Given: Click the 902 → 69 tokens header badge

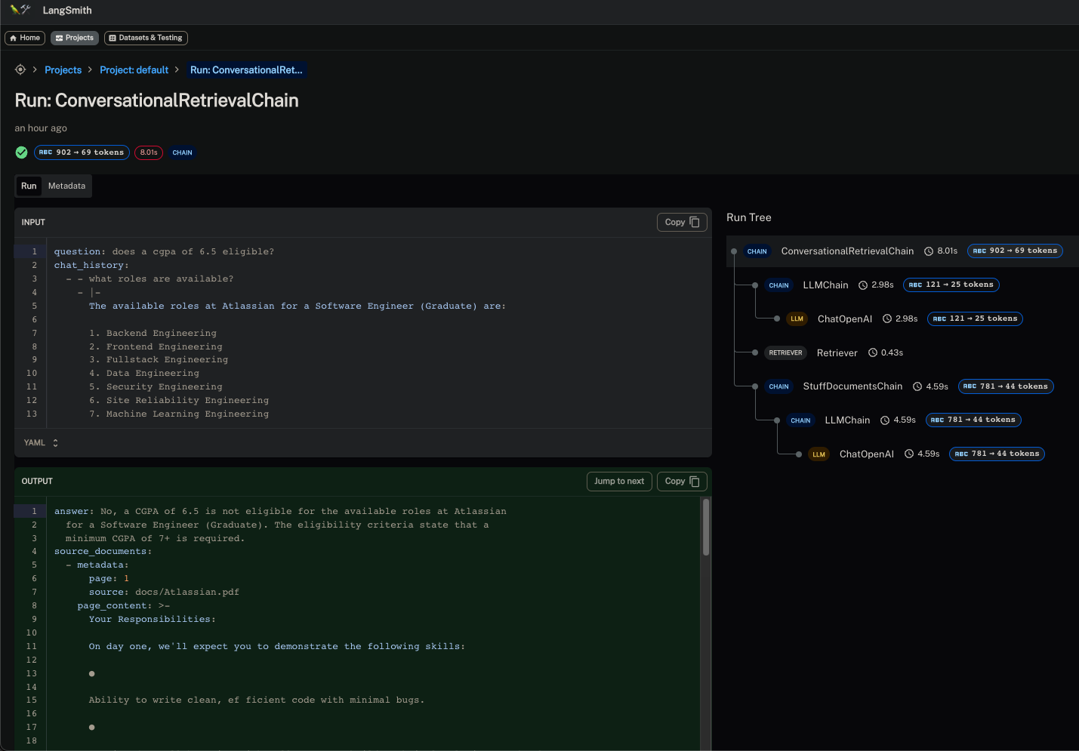Looking at the screenshot, I should coord(82,152).
